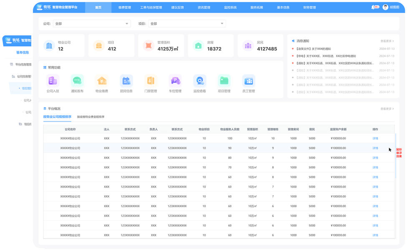Click the 通知发布 chat bubble icon
Viewport: 407px width, 251px height.
(x=77, y=81)
